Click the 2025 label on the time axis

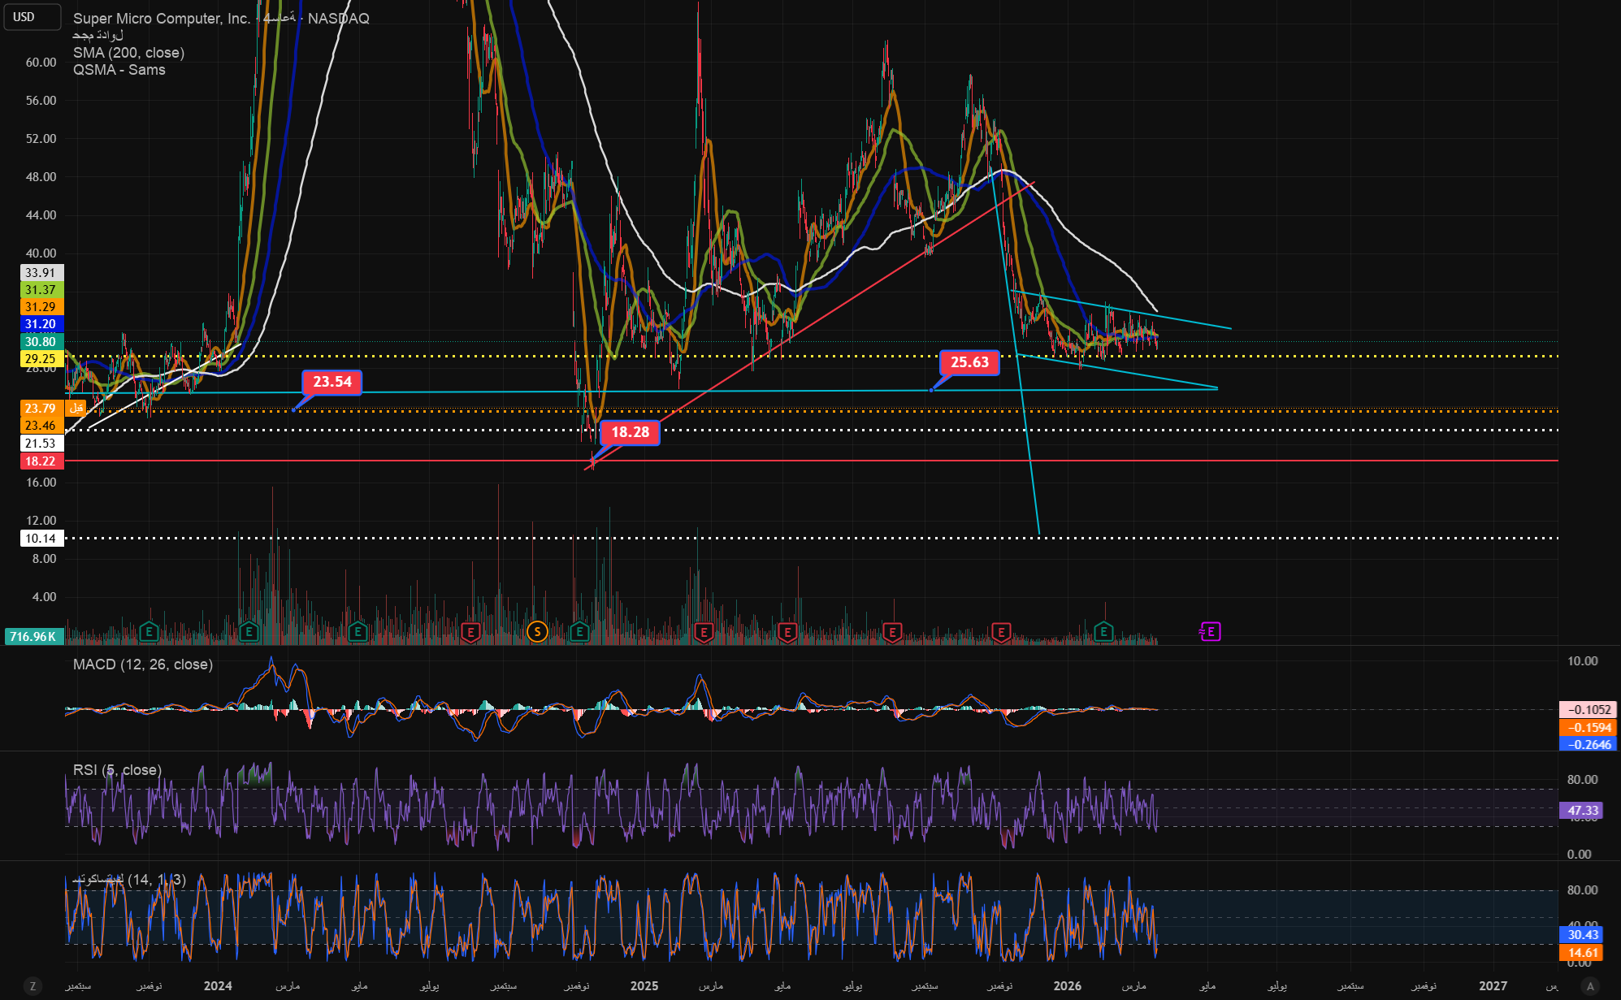click(x=644, y=986)
